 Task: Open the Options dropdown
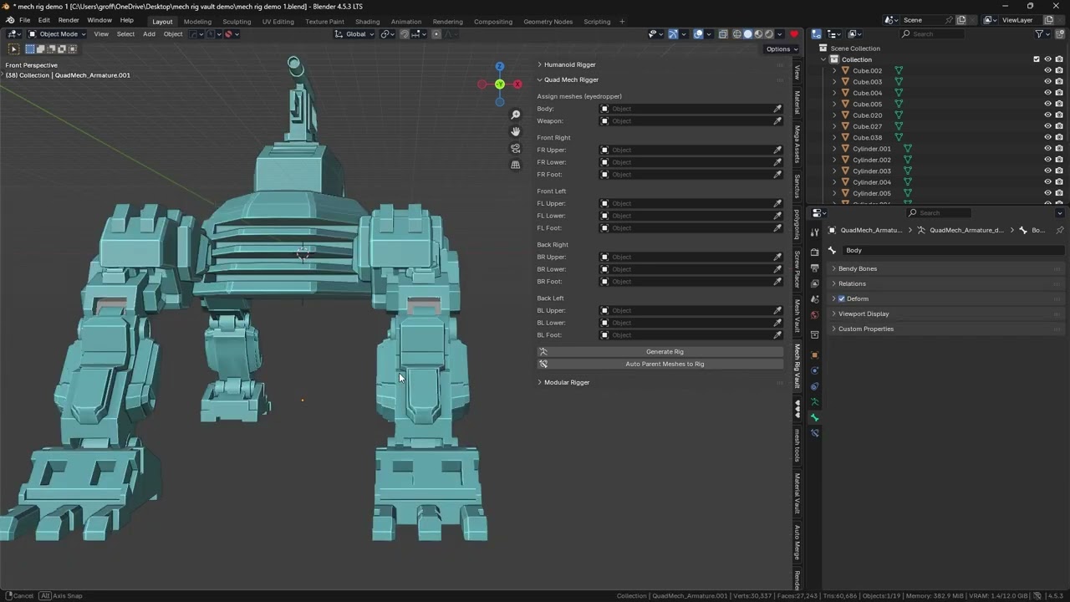(781, 49)
